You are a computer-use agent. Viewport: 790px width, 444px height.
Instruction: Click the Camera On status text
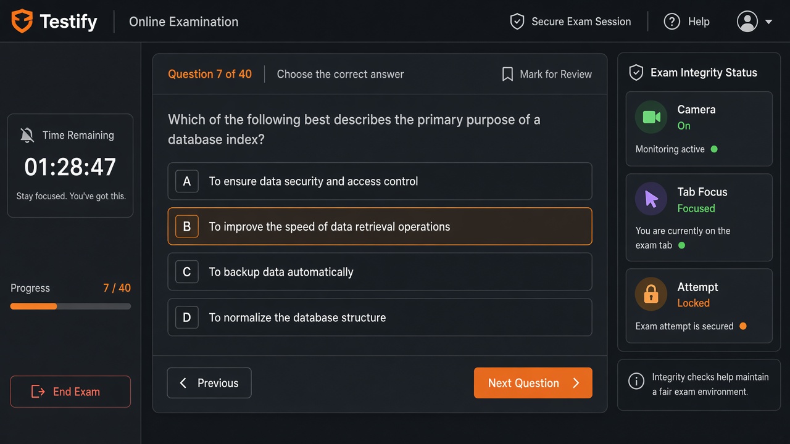point(684,126)
